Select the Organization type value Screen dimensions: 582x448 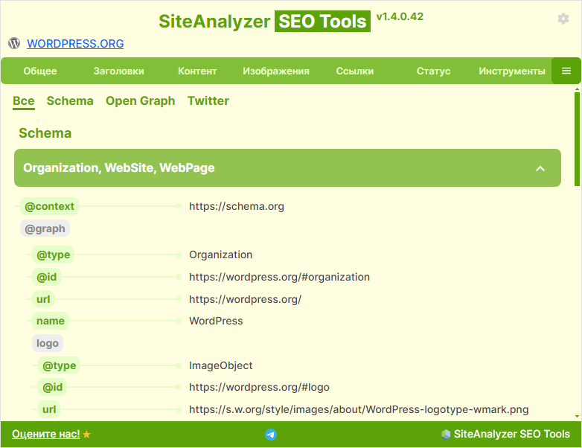pyautogui.click(x=220, y=255)
